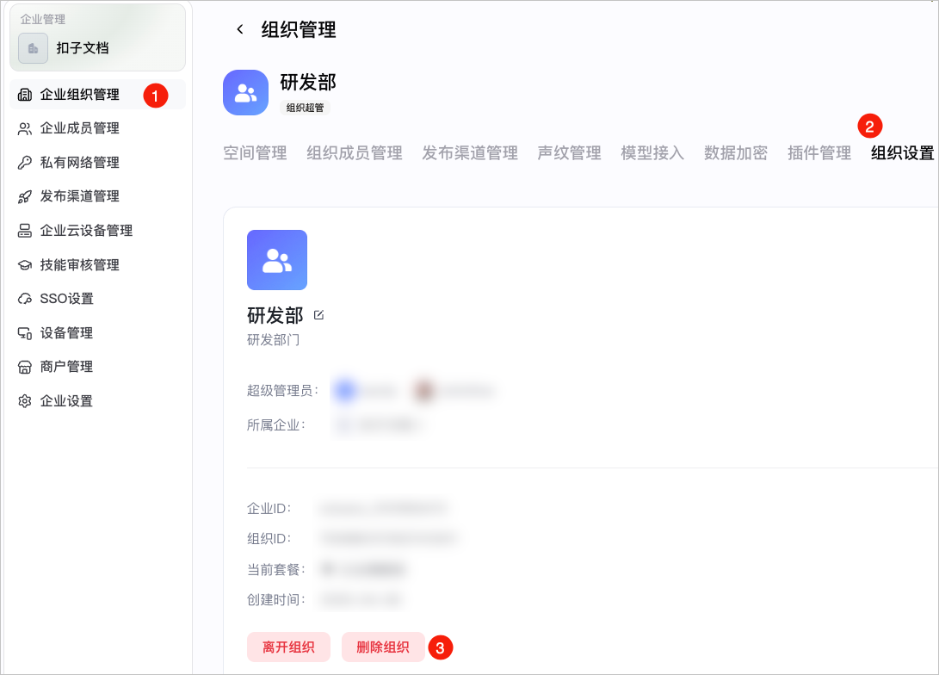Screen dimensions: 939x675
Task: Click the SSO设置 cloud icon
Action: (x=25, y=299)
